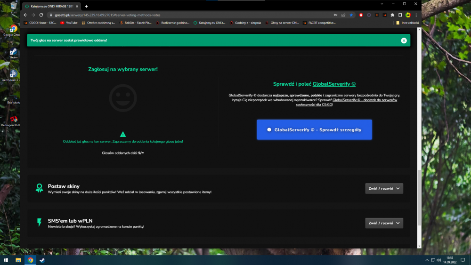Viewport: 471px width, 265px height.
Task: Open a new browser tab
Action: (x=86, y=6)
